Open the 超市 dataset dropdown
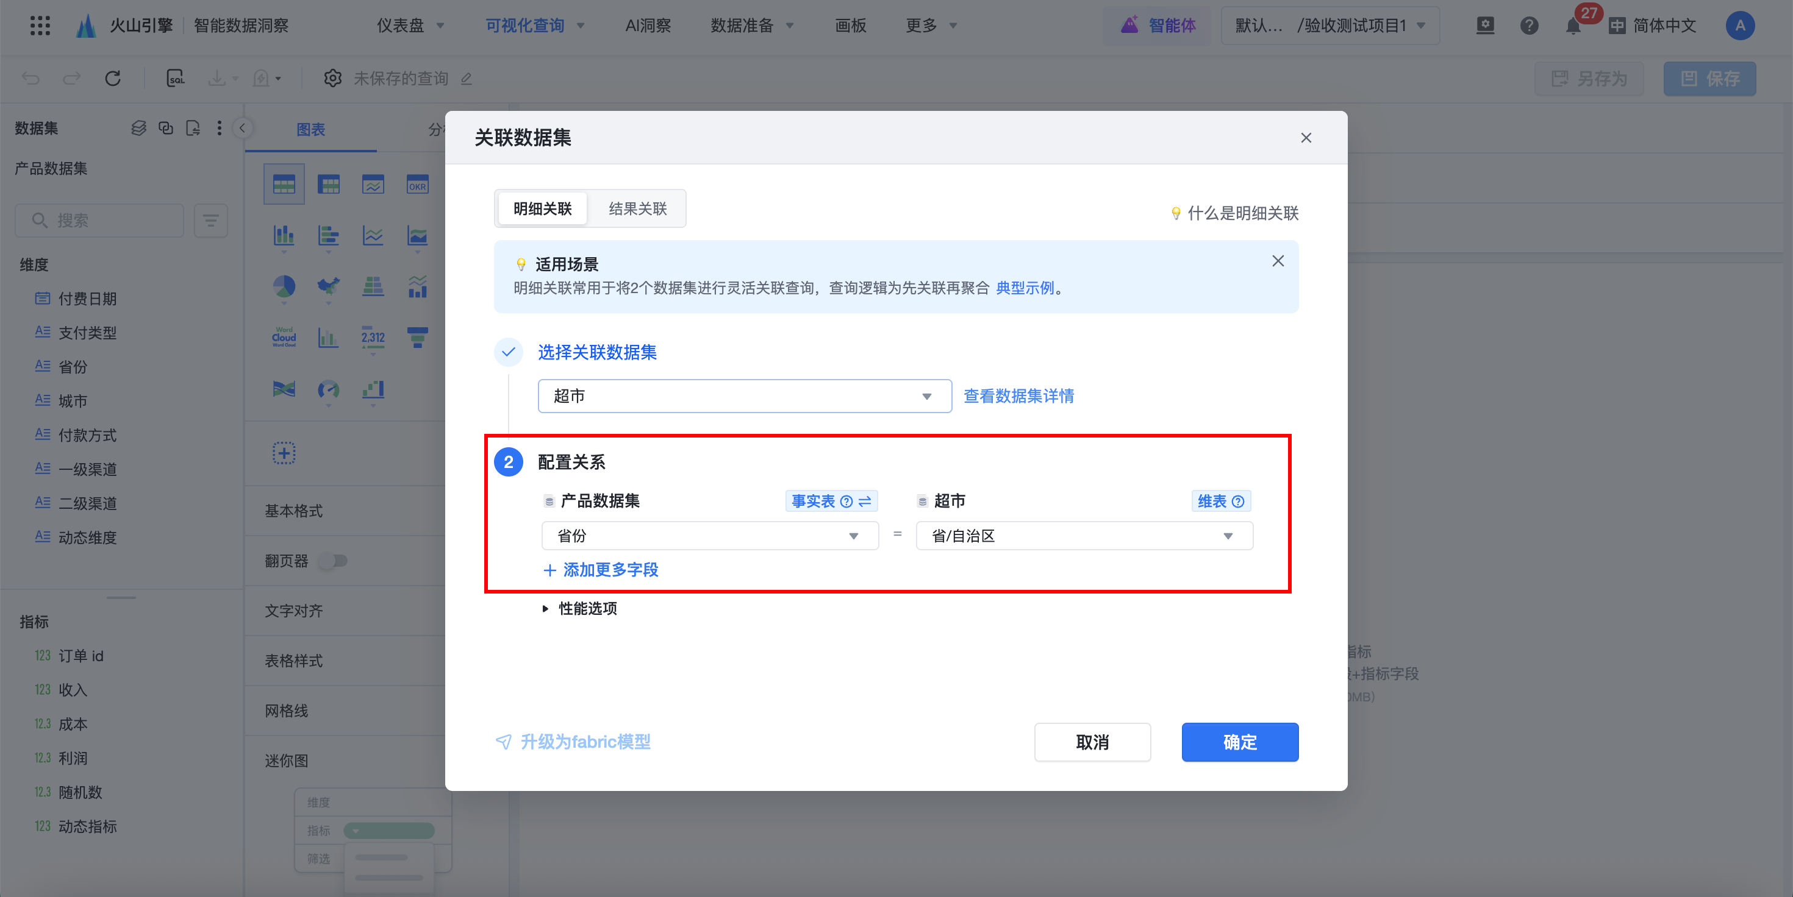 click(x=743, y=396)
